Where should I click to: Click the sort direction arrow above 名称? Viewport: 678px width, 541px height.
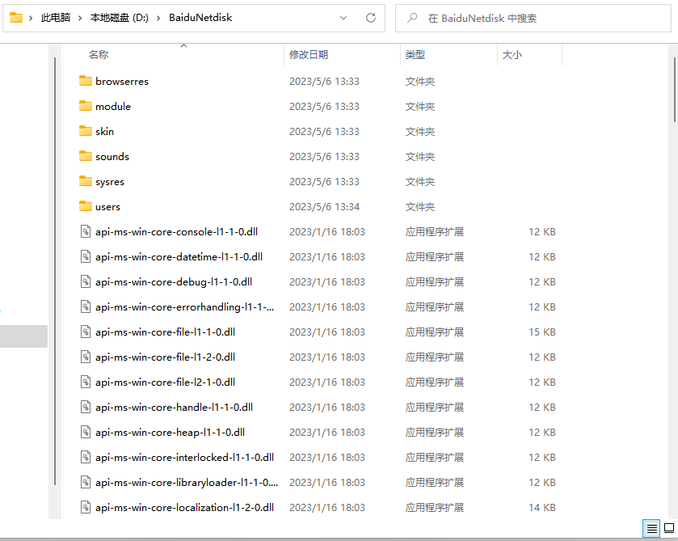click(183, 45)
